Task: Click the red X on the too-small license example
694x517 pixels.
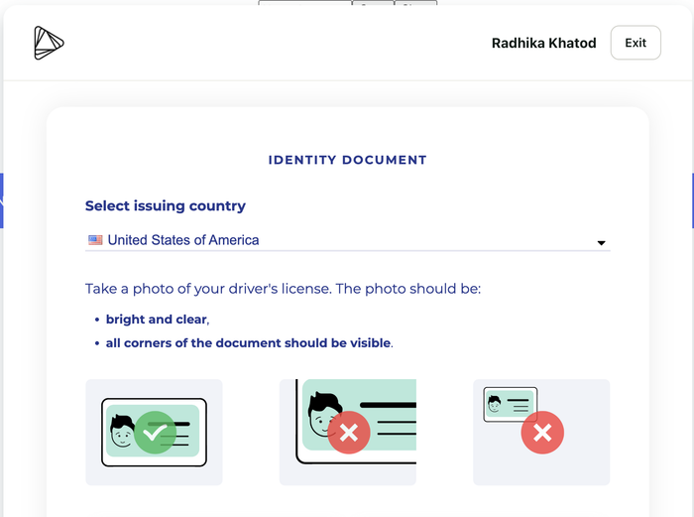Action: (x=542, y=433)
